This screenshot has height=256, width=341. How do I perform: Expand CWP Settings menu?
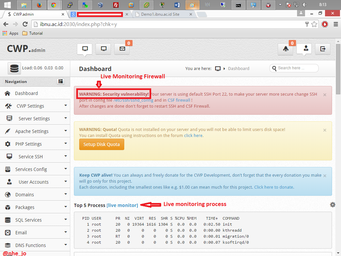point(35,106)
